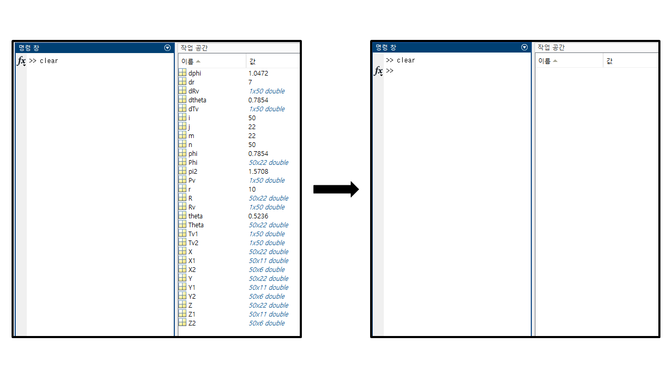Click the 50x11 double value in X1 row

[x=269, y=260]
